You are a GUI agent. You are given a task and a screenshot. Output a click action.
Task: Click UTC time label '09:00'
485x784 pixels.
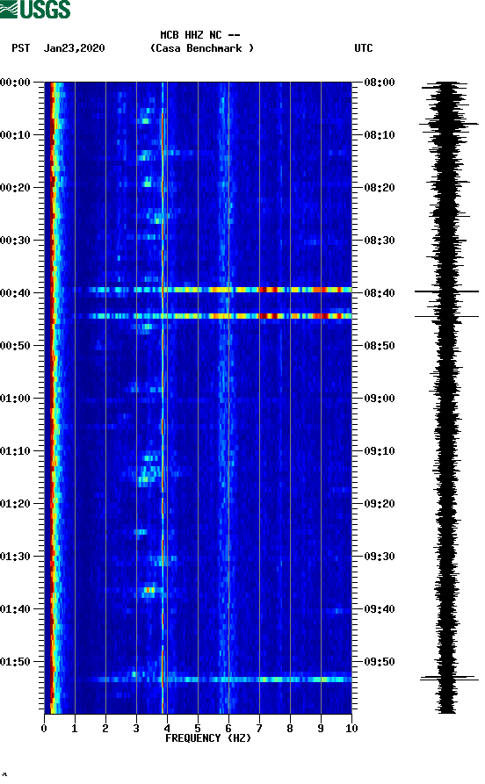tap(380, 399)
